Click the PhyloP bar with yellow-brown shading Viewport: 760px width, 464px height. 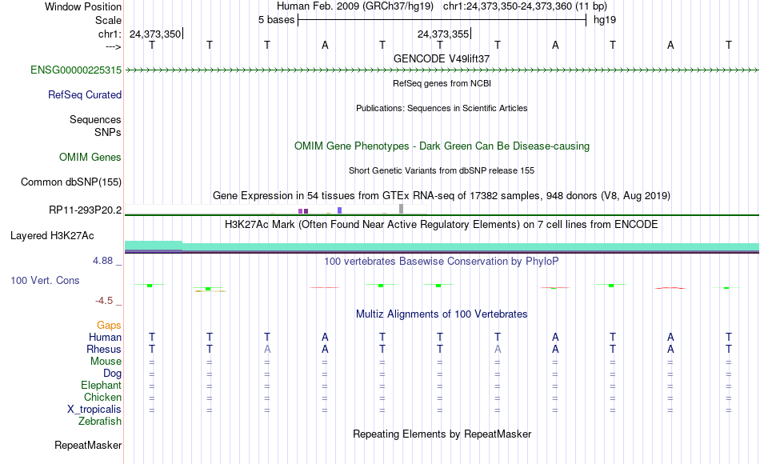(209, 290)
